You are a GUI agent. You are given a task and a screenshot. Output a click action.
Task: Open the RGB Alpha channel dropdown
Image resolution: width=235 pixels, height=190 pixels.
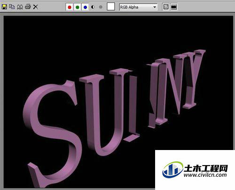click(x=138, y=7)
